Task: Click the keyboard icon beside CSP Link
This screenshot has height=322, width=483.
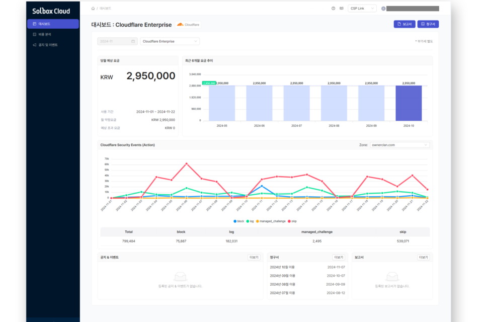Action: click(x=342, y=9)
